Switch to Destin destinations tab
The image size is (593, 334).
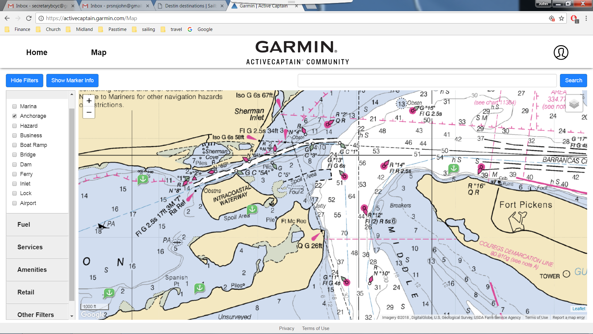pyautogui.click(x=190, y=6)
